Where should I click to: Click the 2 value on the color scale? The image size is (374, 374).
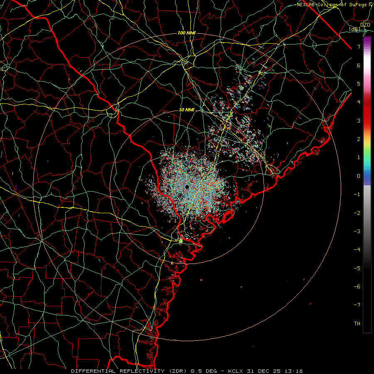pyautogui.click(x=359, y=139)
